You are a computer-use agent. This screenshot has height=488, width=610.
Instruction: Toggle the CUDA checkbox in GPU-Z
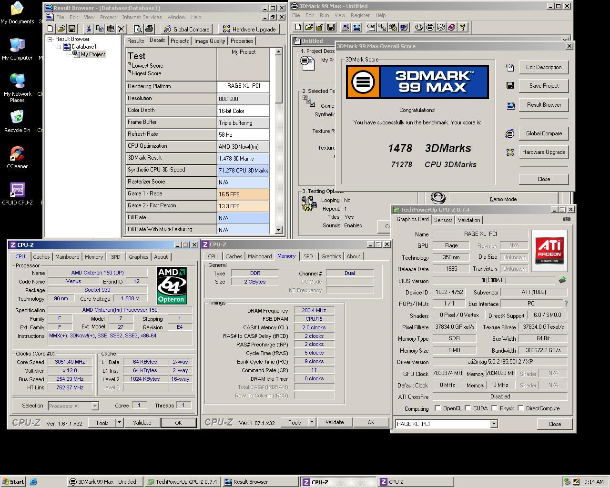click(468, 408)
